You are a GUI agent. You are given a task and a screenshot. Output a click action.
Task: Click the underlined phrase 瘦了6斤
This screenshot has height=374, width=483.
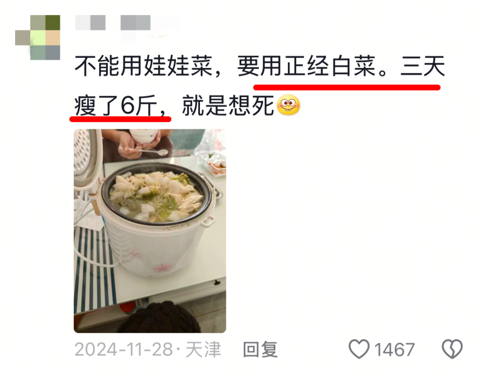pos(116,106)
